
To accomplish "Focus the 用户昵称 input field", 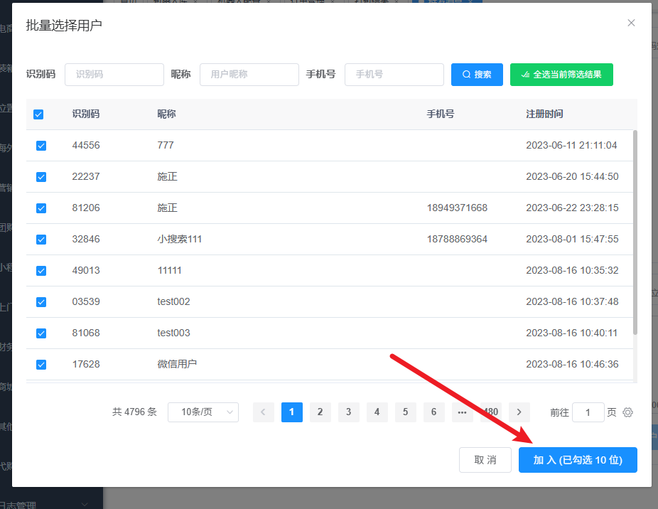I will [249, 75].
